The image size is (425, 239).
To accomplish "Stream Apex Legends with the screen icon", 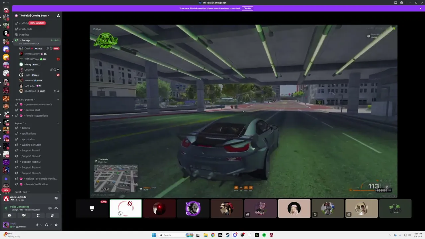I will point(56,198).
